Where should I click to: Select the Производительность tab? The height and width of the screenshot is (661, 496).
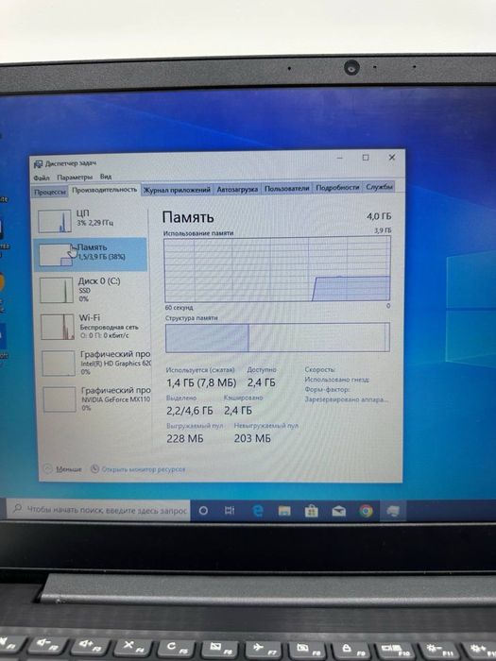point(105,190)
